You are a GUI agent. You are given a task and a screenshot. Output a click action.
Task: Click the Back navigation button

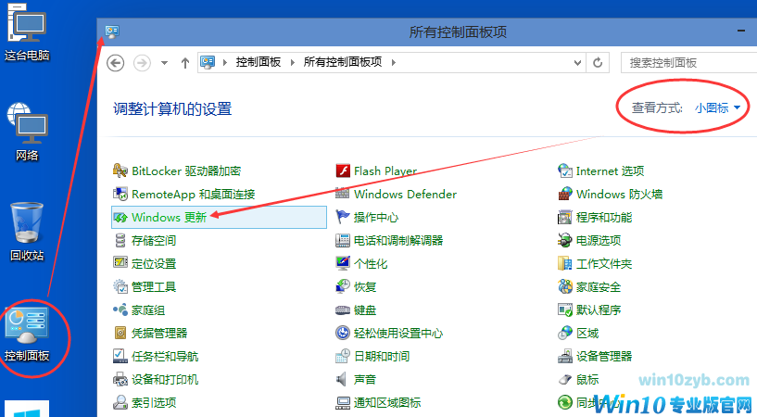pyautogui.click(x=116, y=63)
